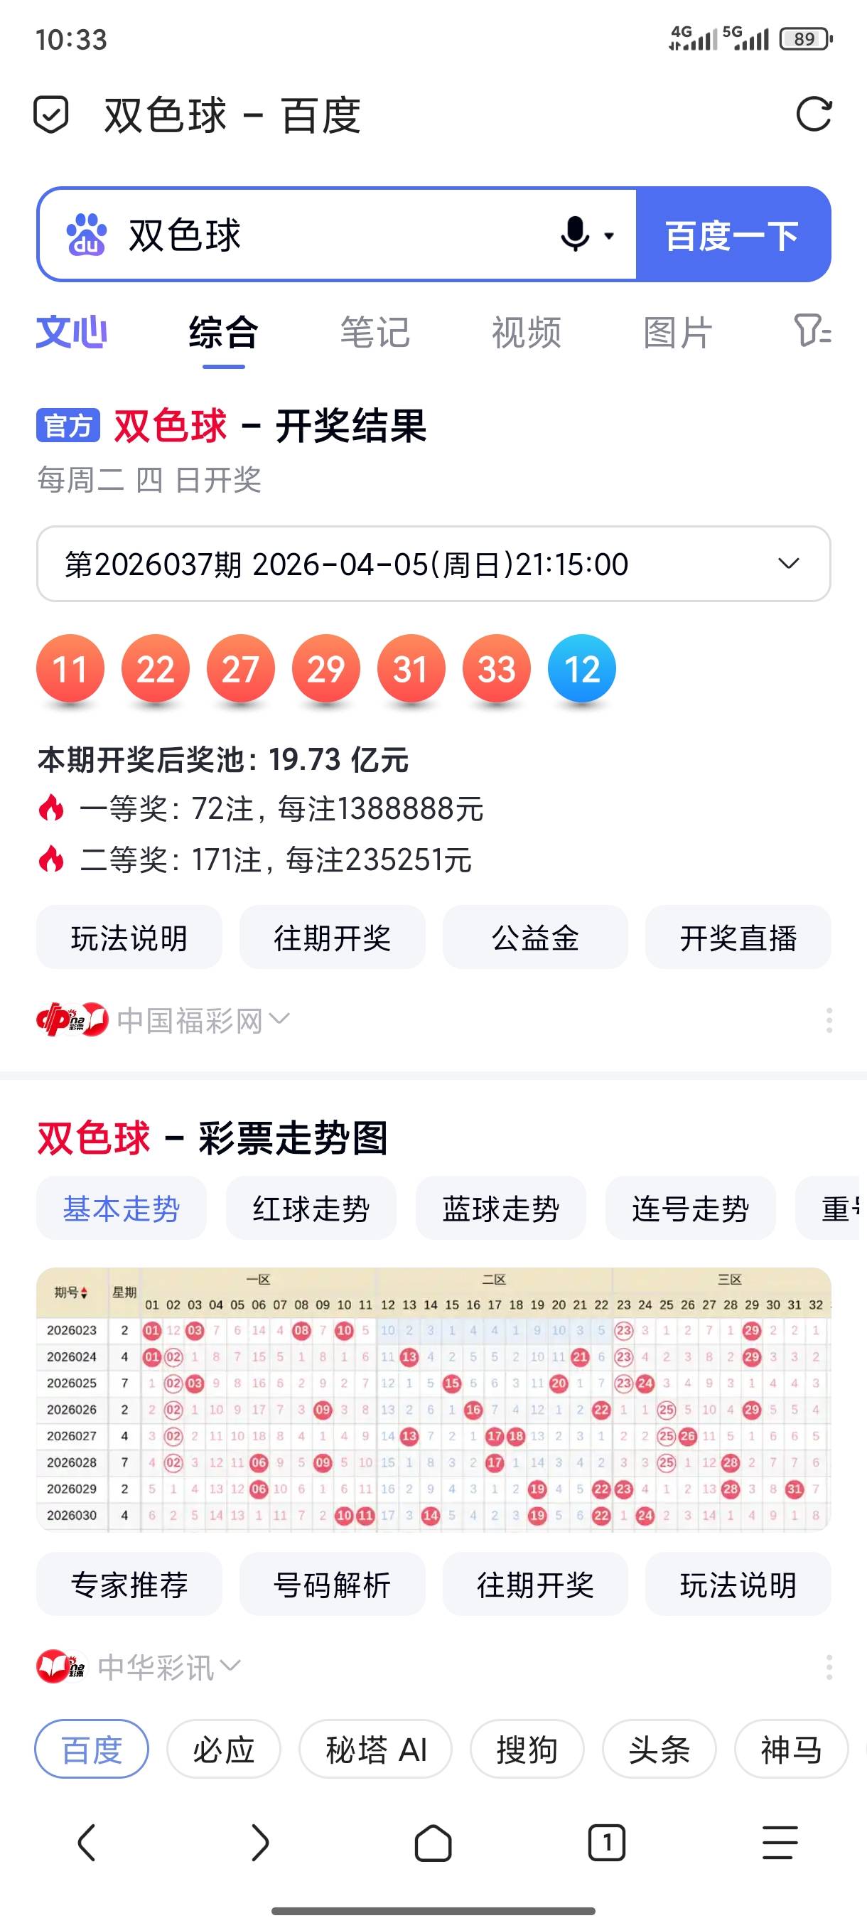Open more options beside 中华彩讯
867x1928 pixels.
tap(829, 1667)
